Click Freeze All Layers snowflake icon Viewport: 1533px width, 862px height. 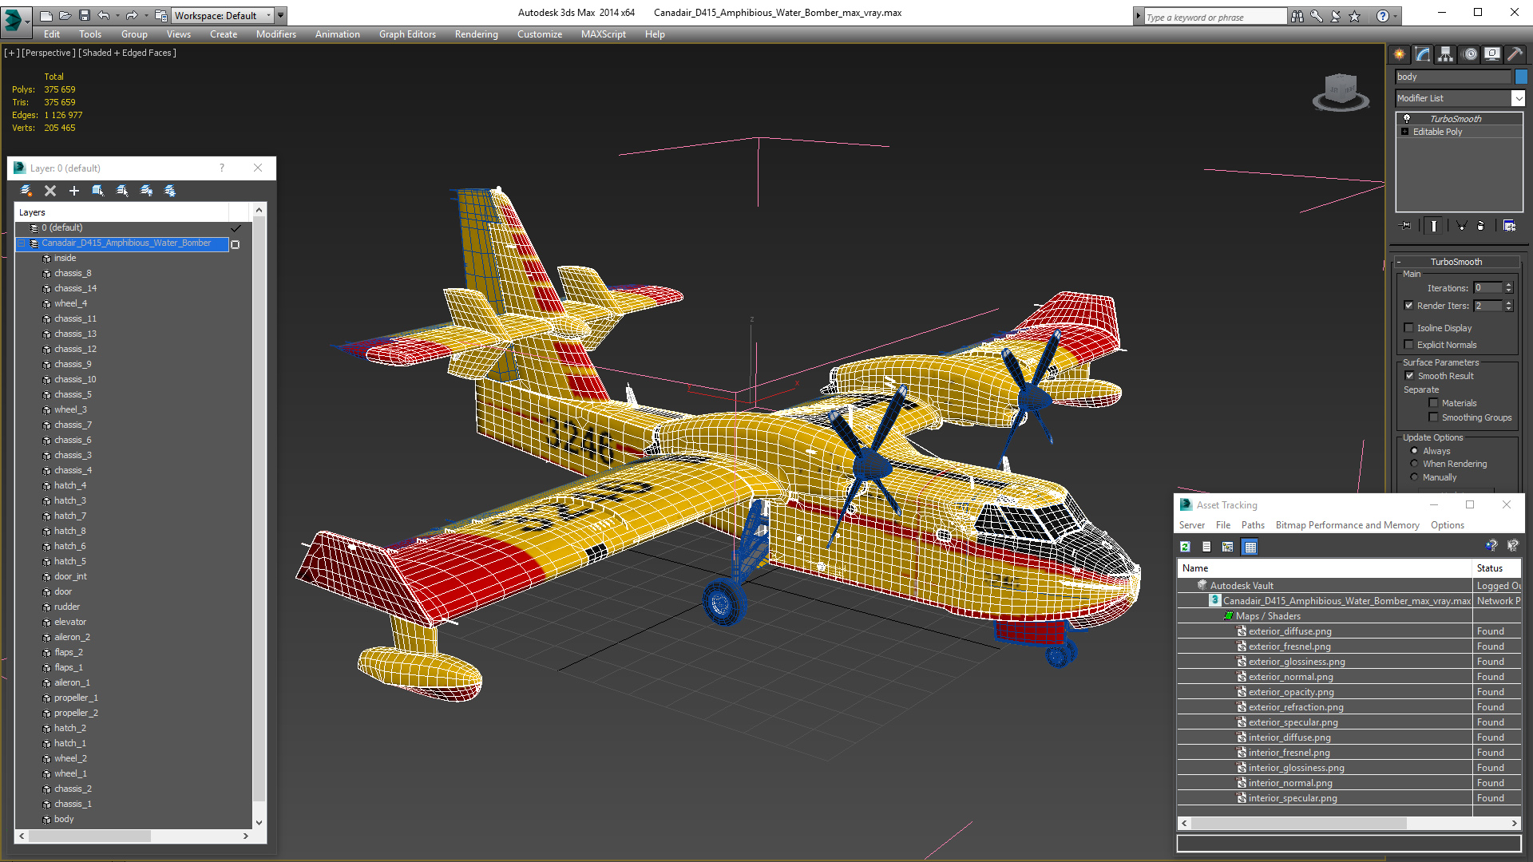170,191
